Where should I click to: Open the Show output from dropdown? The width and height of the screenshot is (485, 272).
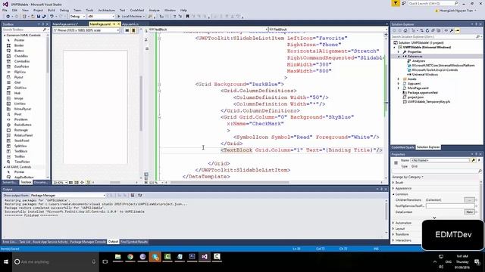(67, 195)
